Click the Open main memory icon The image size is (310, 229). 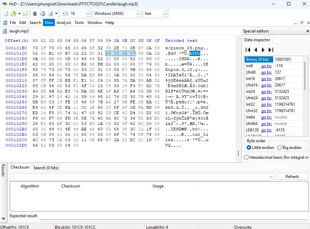pos(35,14)
